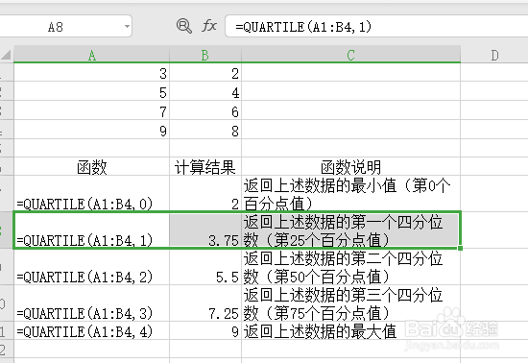Click cell with =QUARTILE(A1:B4,0)

click(x=91, y=194)
